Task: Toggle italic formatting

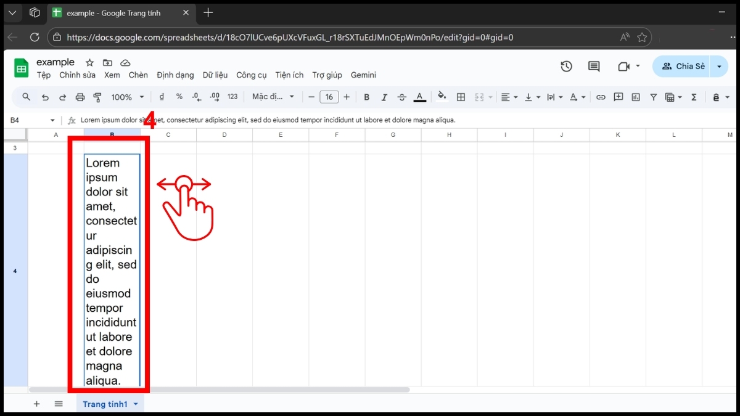Action: 384,97
